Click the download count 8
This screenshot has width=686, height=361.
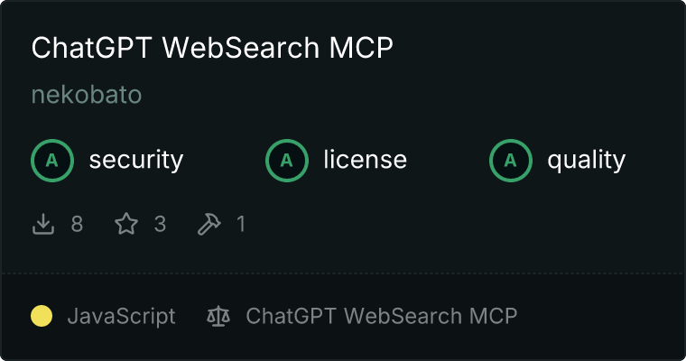click(x=77, y=224)
